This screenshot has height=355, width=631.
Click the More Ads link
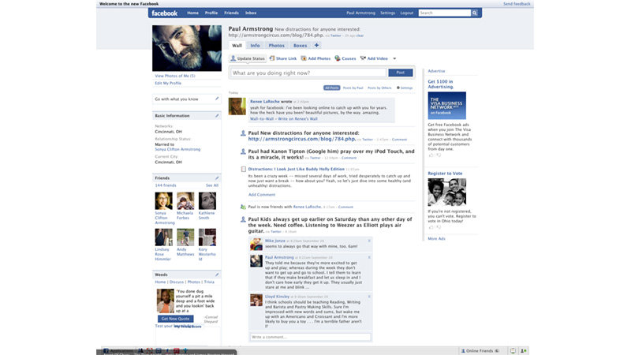pos(436,239)
